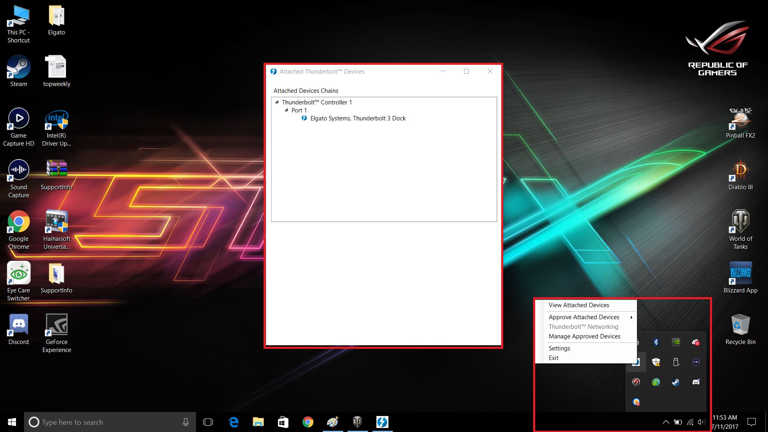Select the Recycle Bin icon
768x432 pixels.
click(x=740, y=330)
